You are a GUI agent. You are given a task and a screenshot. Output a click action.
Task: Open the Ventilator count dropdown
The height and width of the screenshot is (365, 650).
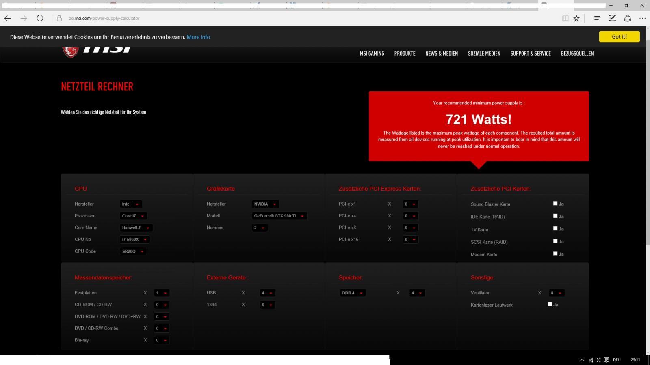557,293
